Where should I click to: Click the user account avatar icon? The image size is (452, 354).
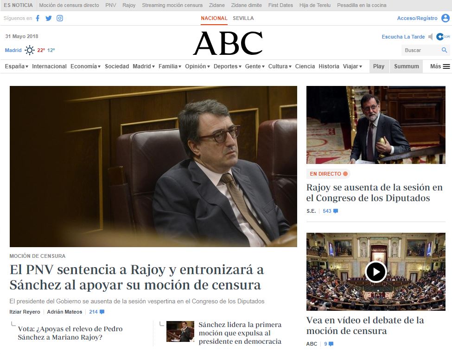446,18
